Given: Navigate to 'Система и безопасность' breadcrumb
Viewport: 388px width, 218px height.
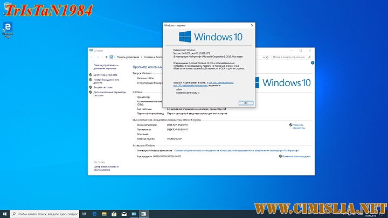Looking at the screenshot, I should coord(153,57).
